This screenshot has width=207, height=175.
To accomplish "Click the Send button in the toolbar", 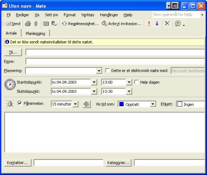I will (13, 24).
